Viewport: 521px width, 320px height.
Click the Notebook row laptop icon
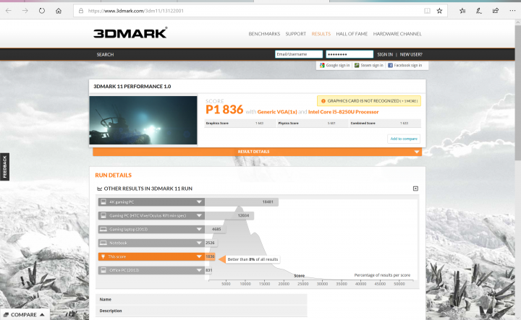pyautogui.click(x=103, y=243)
